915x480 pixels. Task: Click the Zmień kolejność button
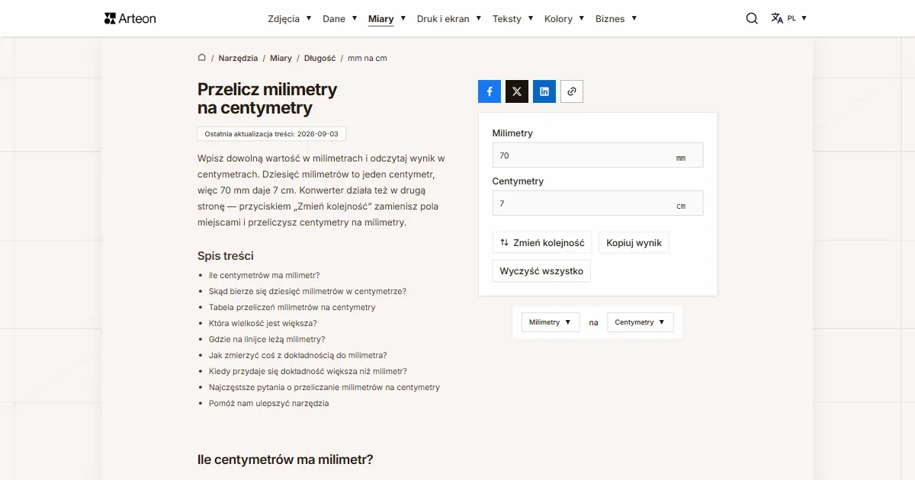tap(542, 243)
